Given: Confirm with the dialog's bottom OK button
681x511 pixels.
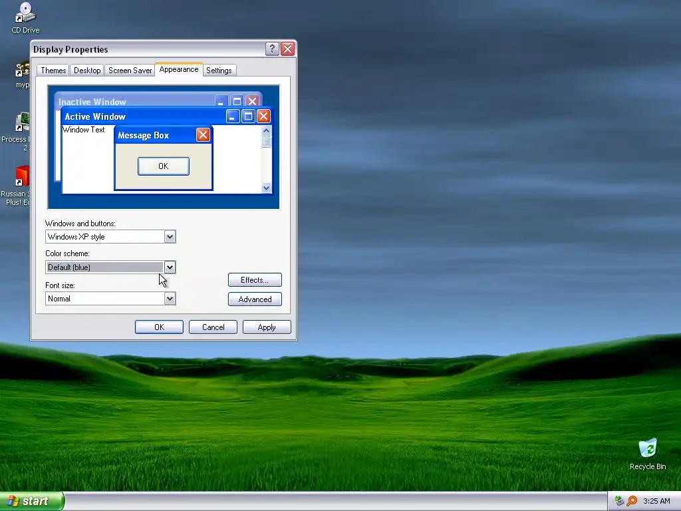Looking at the screenshot, I should point(159,327).
